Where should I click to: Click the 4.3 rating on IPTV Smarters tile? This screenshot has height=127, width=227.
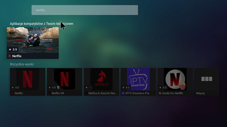pos(126,87)
